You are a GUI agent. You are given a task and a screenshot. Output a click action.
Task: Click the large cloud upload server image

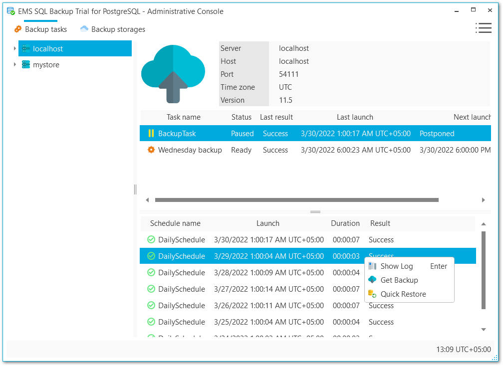pos(173,73)
